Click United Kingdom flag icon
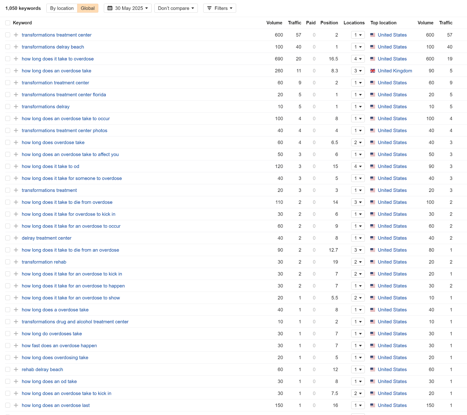Image resolution: width=467 pixels, height=415 pixels. click(373, 71)
